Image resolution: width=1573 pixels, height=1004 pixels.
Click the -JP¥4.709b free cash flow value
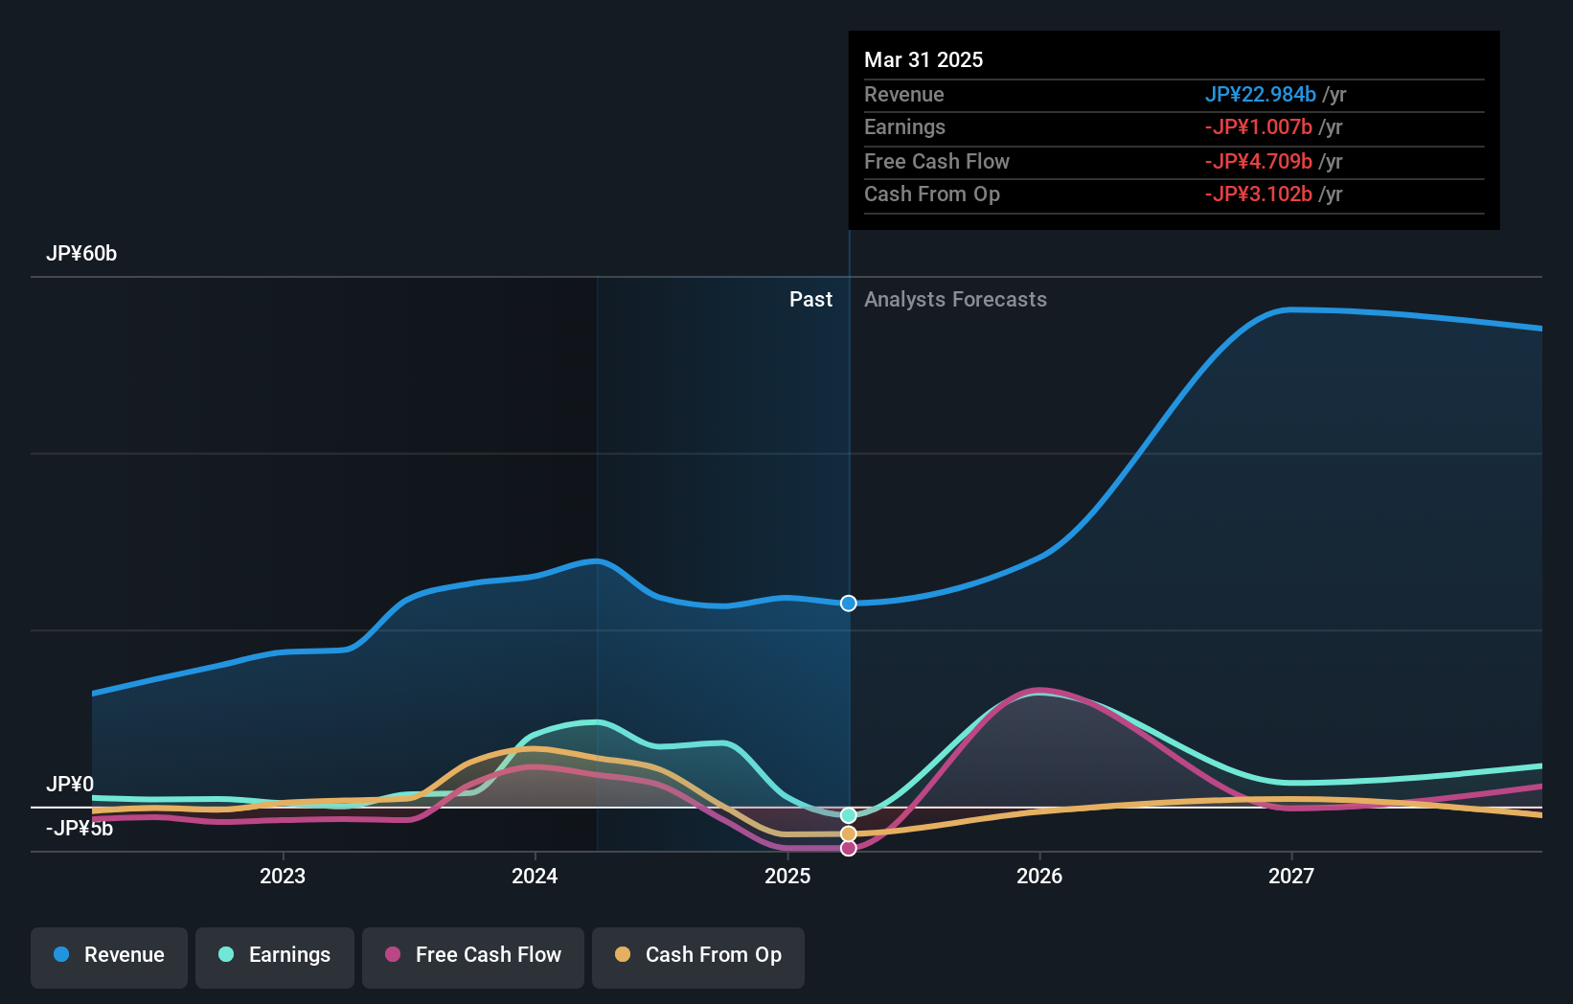1258,161
